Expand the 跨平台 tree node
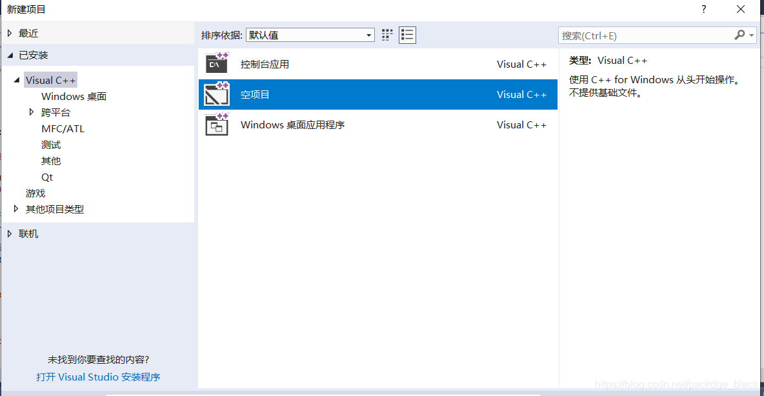 coord(32,112)
